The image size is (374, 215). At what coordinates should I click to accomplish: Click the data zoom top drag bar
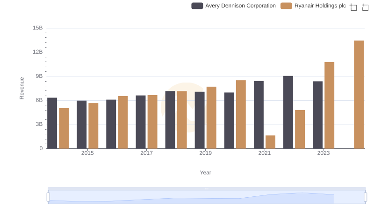tap(207, 188)
